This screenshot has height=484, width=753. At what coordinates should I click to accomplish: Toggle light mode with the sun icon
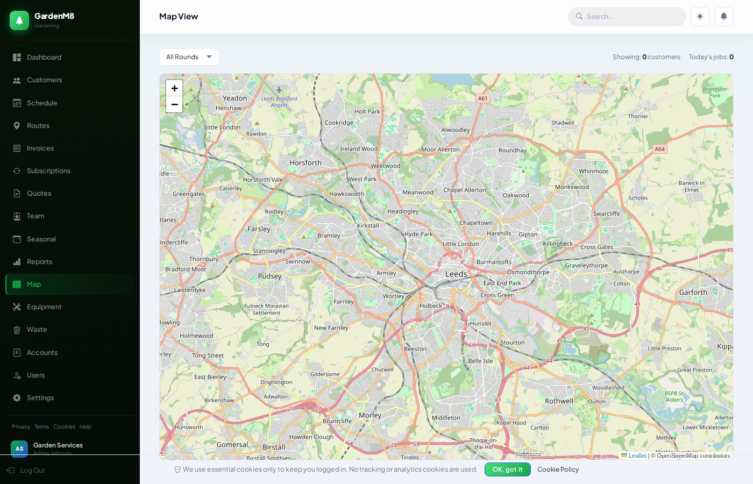pyautogui.click(x=700, y=17)
